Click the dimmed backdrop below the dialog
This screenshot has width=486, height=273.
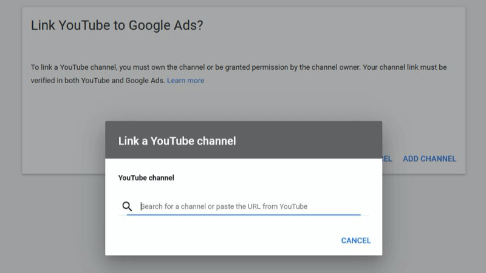click(244, 265)
